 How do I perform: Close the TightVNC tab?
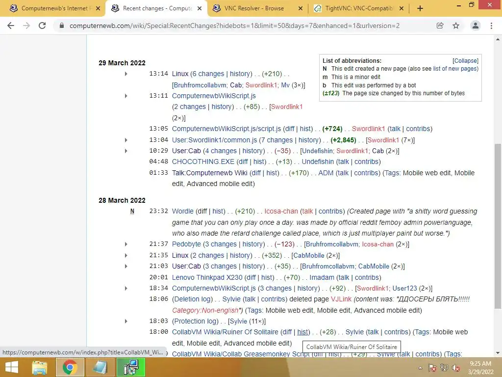point(402,8)
